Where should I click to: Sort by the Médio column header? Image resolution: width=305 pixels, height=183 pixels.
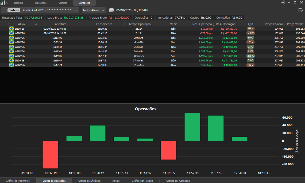coord(173,24)
